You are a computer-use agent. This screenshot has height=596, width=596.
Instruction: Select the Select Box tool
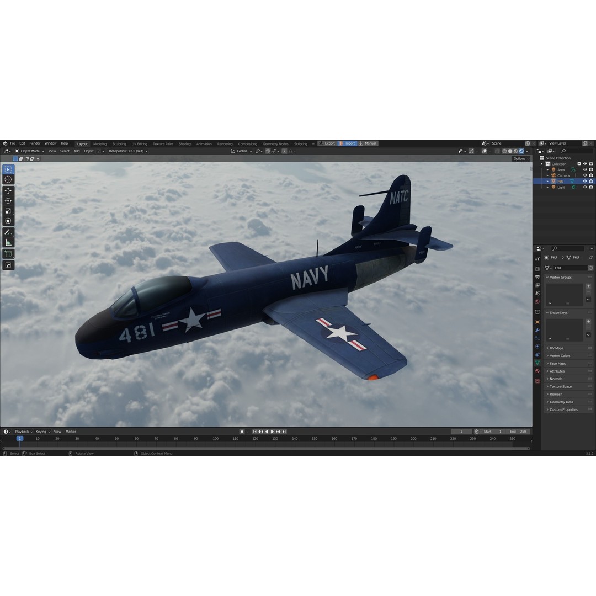tap(8, 169)
